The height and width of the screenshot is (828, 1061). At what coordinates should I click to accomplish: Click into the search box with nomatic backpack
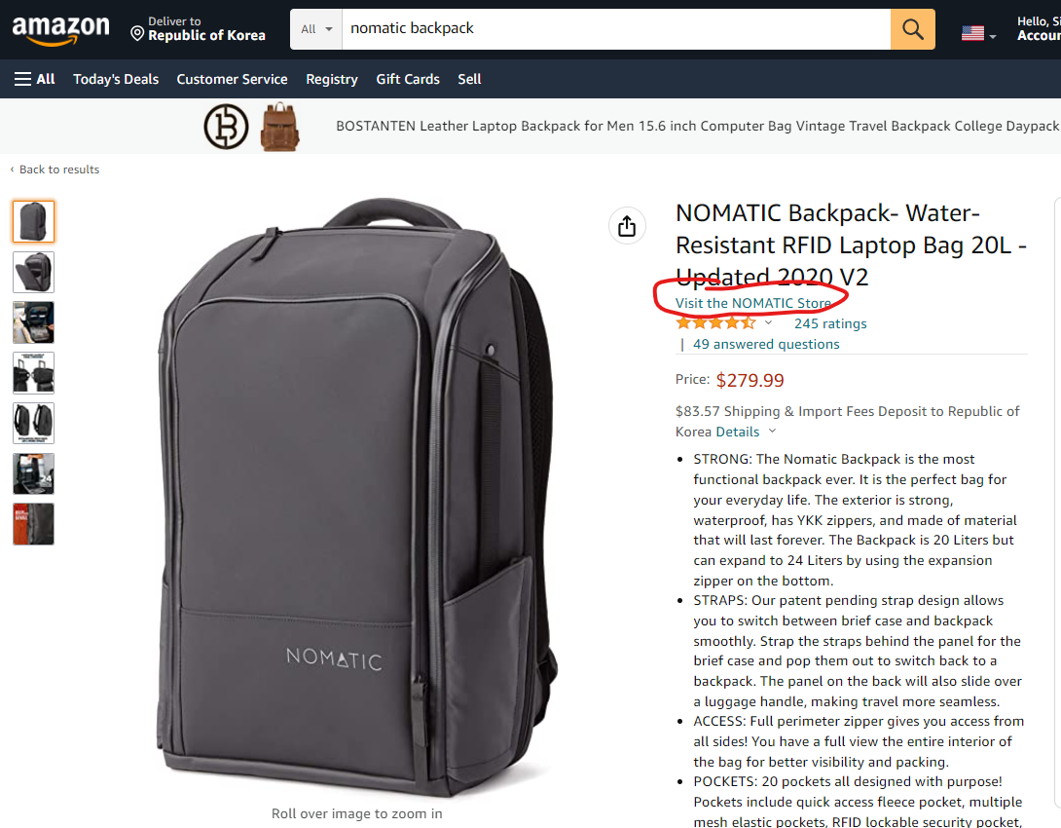tap(616, 29)
